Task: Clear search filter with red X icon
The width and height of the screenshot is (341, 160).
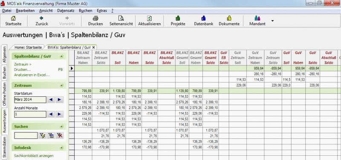Action: coord(59,136)
